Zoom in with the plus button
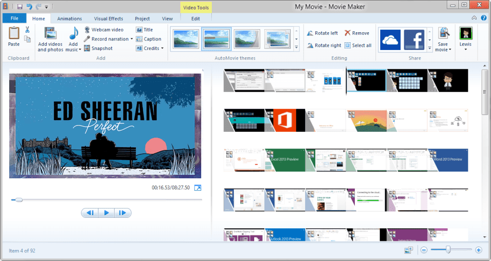The height and width of the screenshot is (261, 491). click(x=478, y=250)
